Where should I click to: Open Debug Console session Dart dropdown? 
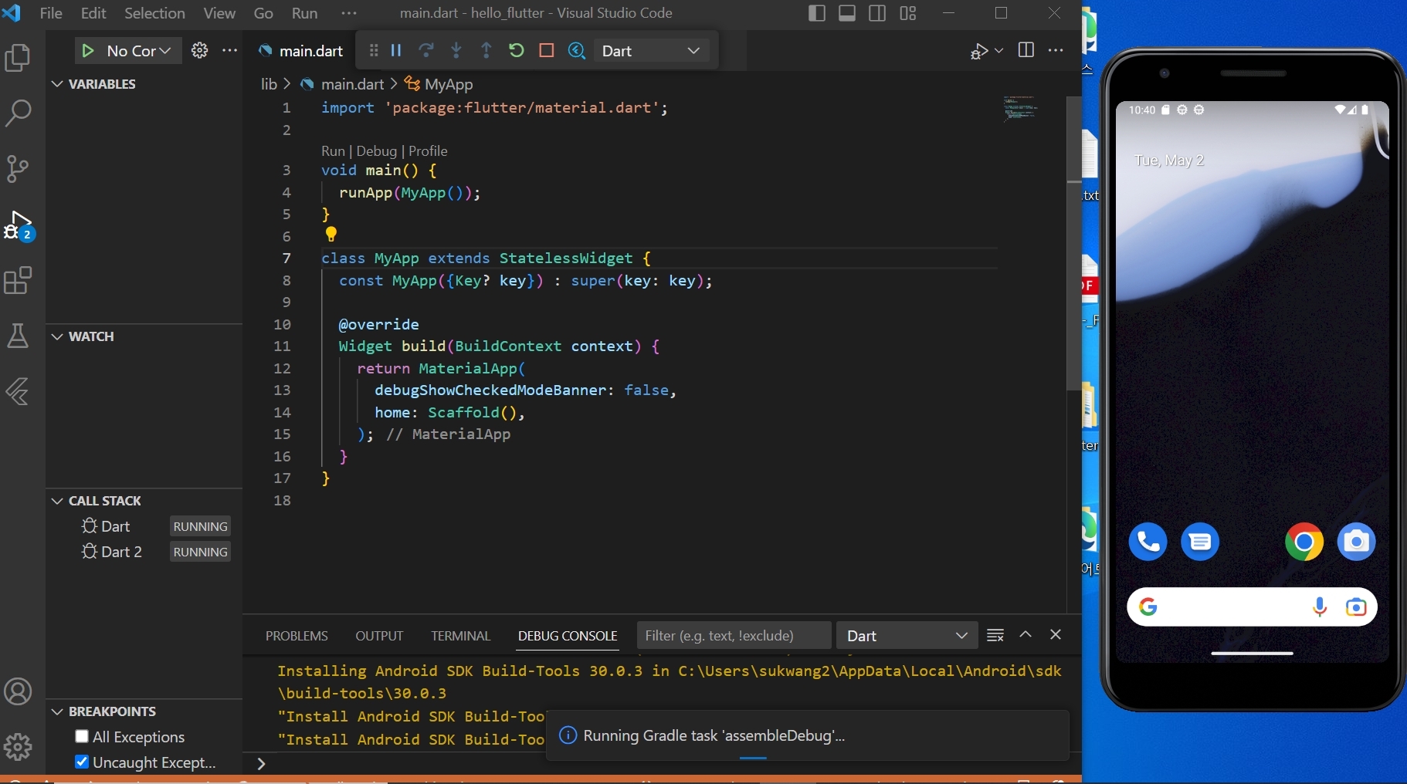[907, 635]
